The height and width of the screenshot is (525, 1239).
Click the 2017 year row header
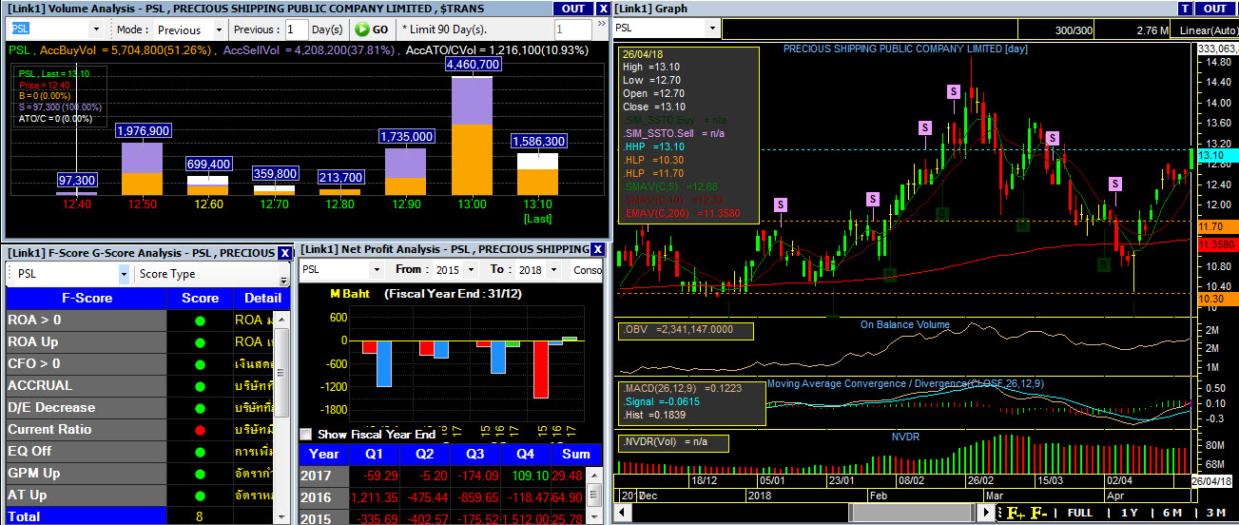click(324, 476)
